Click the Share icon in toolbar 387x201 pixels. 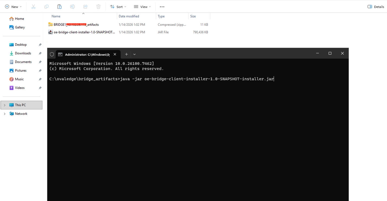point(85,7)
